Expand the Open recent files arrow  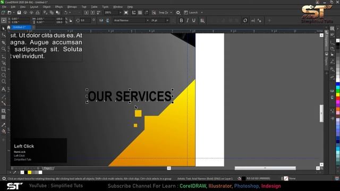[14, 13]
